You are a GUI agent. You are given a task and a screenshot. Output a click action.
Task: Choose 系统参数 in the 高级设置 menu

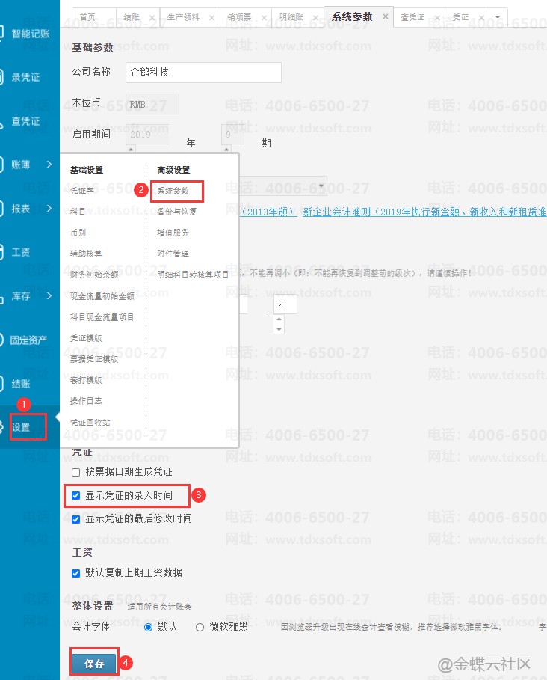(x=173, y=191)
